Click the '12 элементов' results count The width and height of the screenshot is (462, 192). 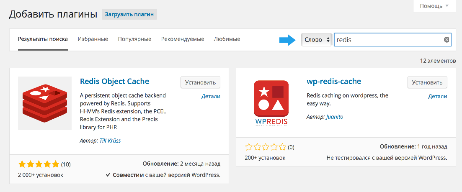point(438,61)
